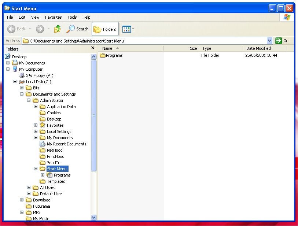
Task: Sort files by Name column
Action: point(131,48)
